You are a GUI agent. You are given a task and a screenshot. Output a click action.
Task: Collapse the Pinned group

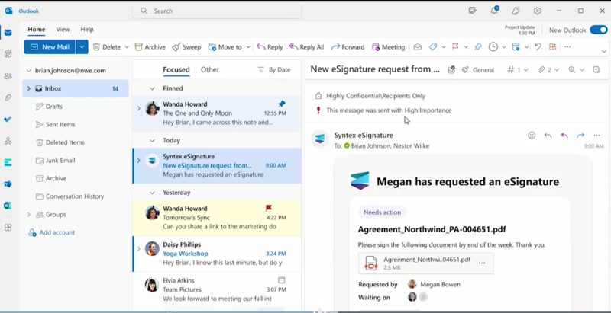(152, 88)
